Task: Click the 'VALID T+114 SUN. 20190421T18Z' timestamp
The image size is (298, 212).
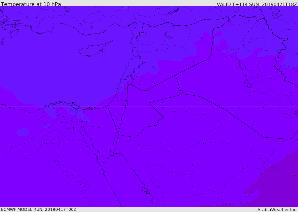Action: click(257, 4)
